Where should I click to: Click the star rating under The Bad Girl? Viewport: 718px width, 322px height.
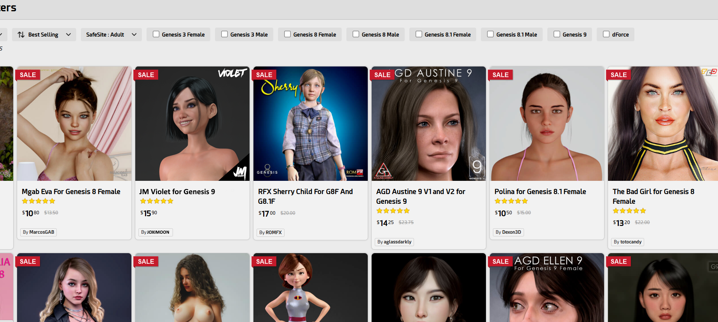(629, 211)
